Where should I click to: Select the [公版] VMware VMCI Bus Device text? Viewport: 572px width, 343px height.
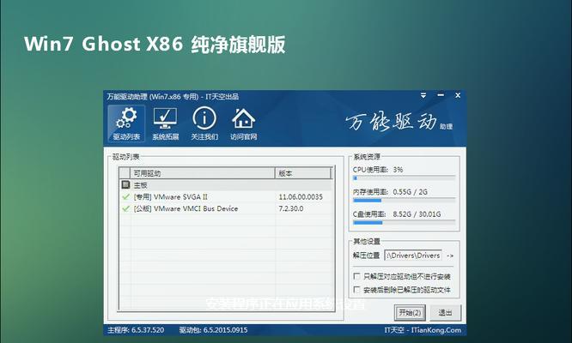[186, 208]
